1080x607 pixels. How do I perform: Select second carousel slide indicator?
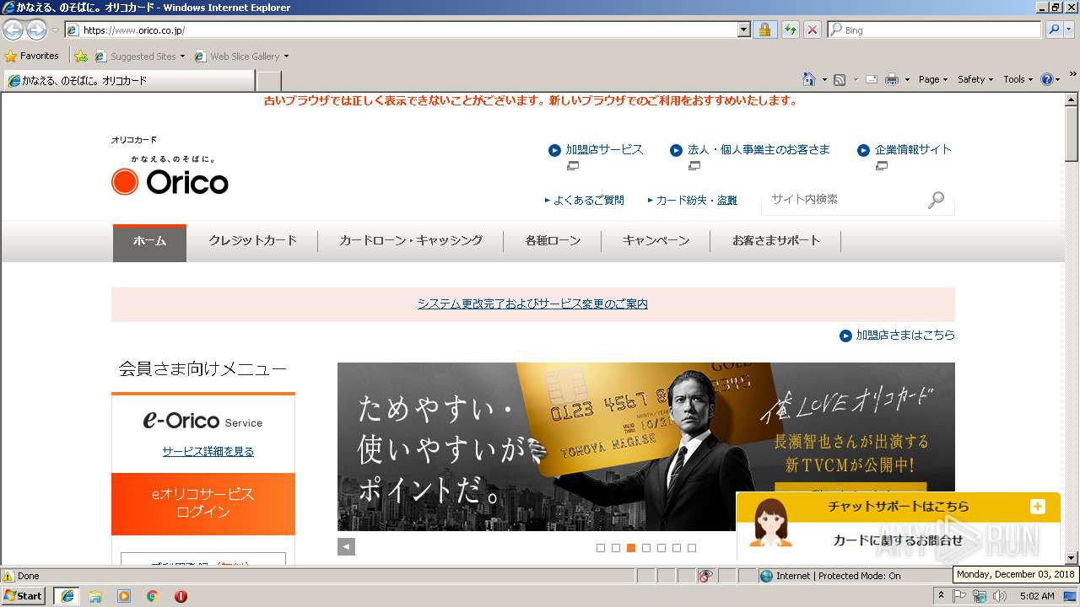[x=616, y=548]
